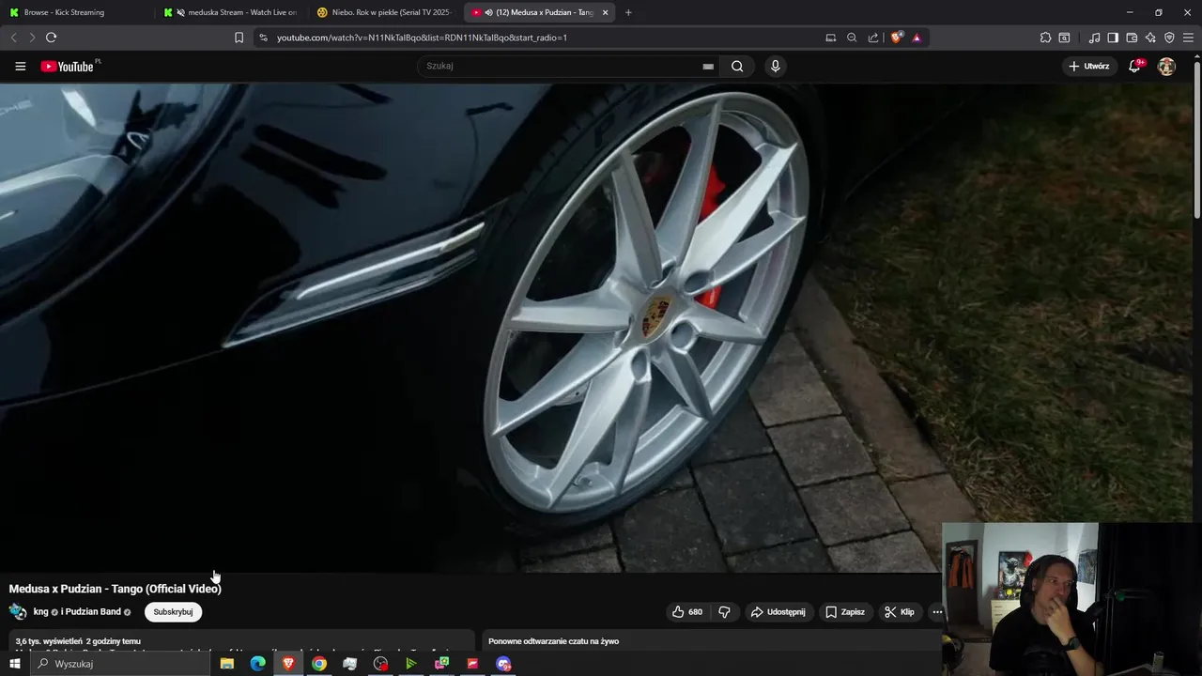Save video with Zapisz button
The width and height of the screenshot is (1202, 676).
(845, 612)
